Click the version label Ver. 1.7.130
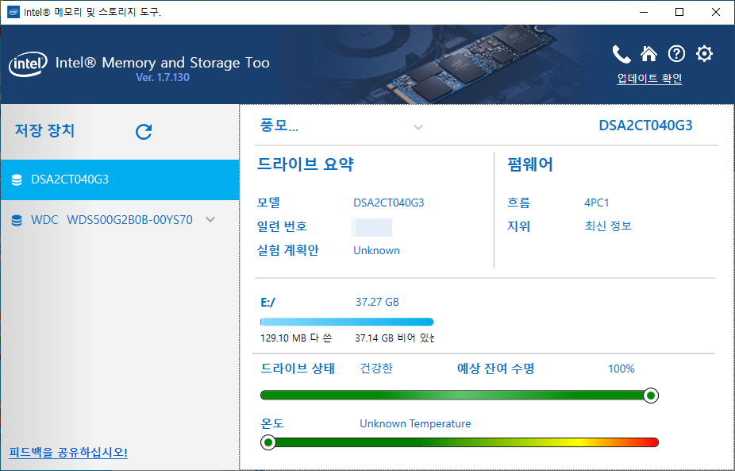 click(163, 77)
